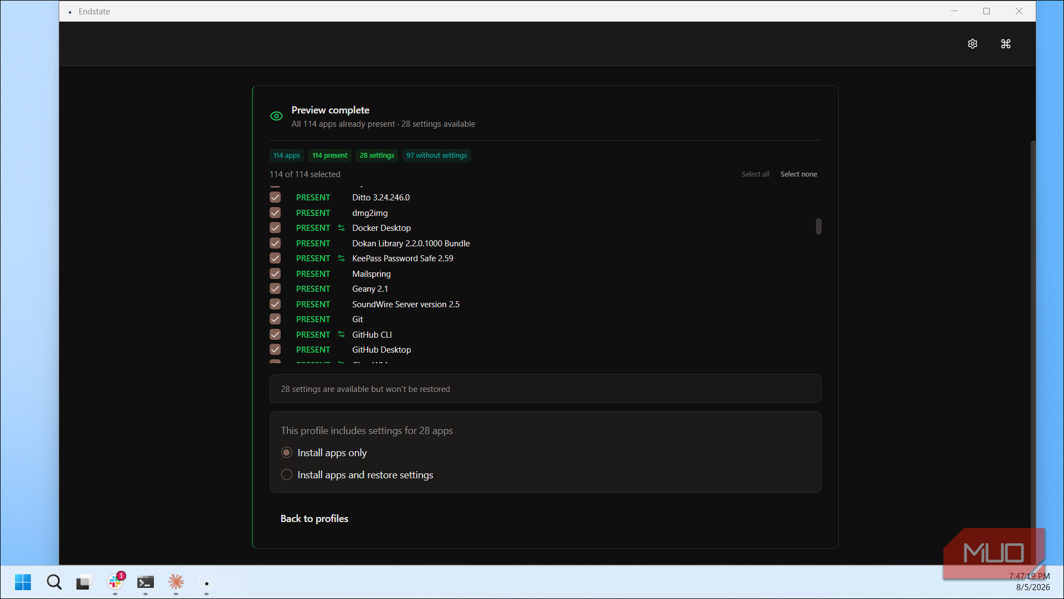Select Install apps and restore settings
The width and height of the screenshot is (1064, 599).
pos(287,475)
